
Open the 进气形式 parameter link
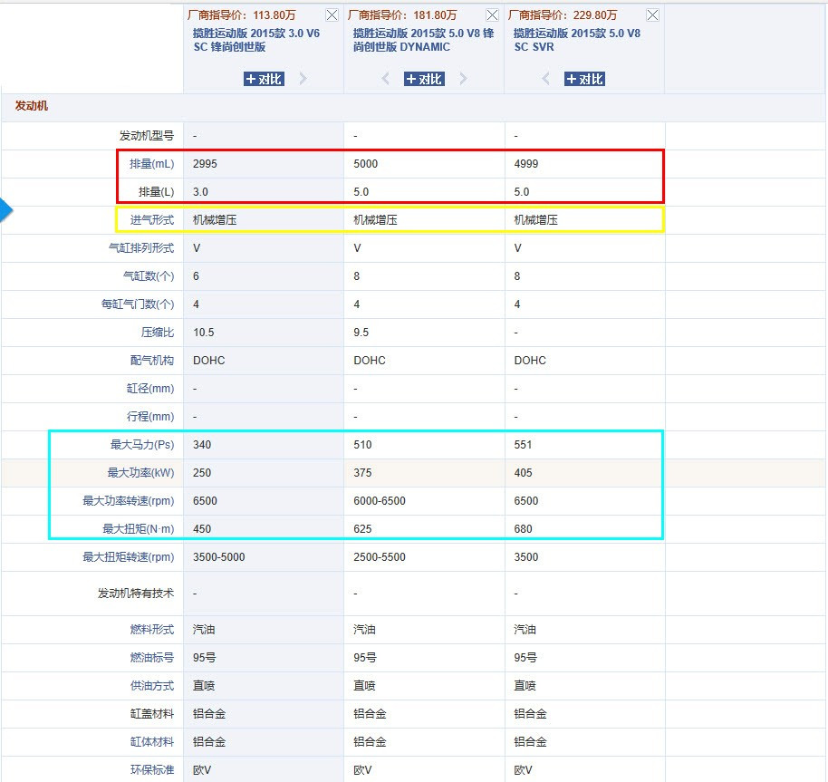[152, 220]
